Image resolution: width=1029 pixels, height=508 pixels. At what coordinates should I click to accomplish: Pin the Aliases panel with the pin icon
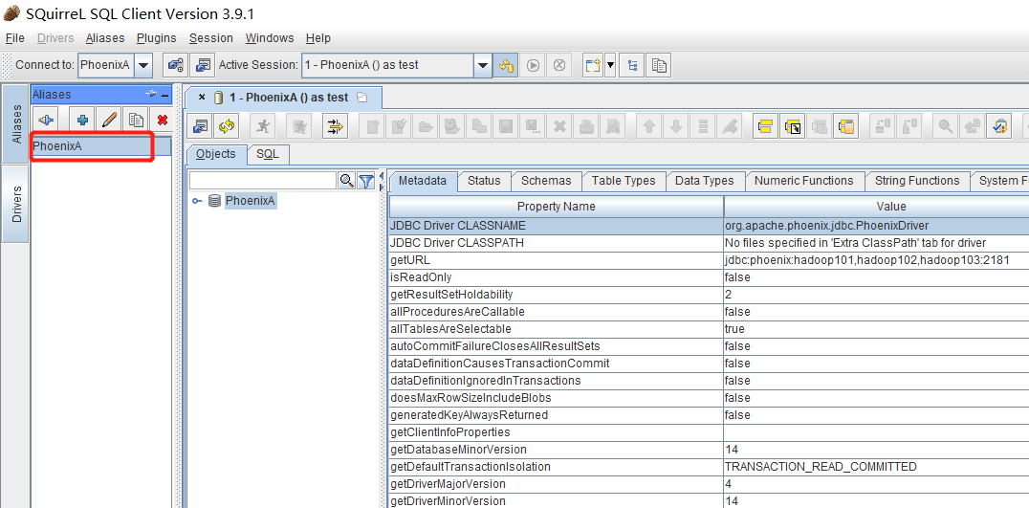151,95
